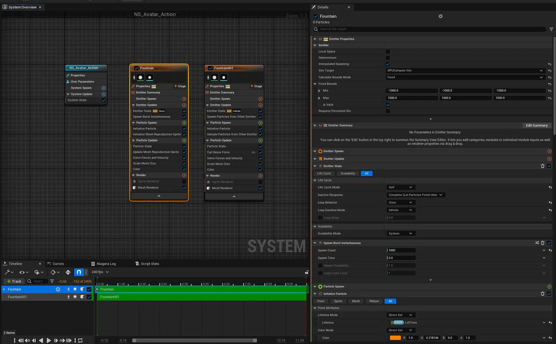Image resolution: width=556 pixels, height=344 pixels.
Task: Add module to Fountain node Emitter Spawn
Action: 184,99
